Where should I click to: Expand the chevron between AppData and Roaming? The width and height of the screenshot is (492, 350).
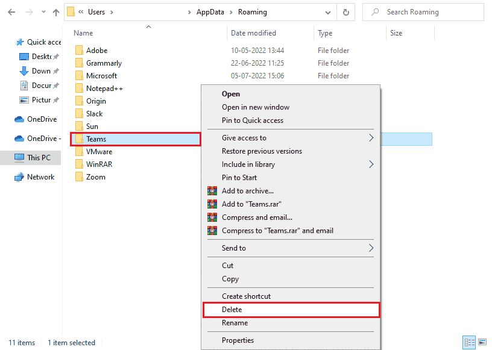(231, 12)
